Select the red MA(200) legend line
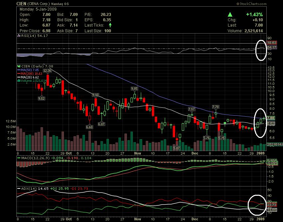283x222 pixels. pos(19,74)
